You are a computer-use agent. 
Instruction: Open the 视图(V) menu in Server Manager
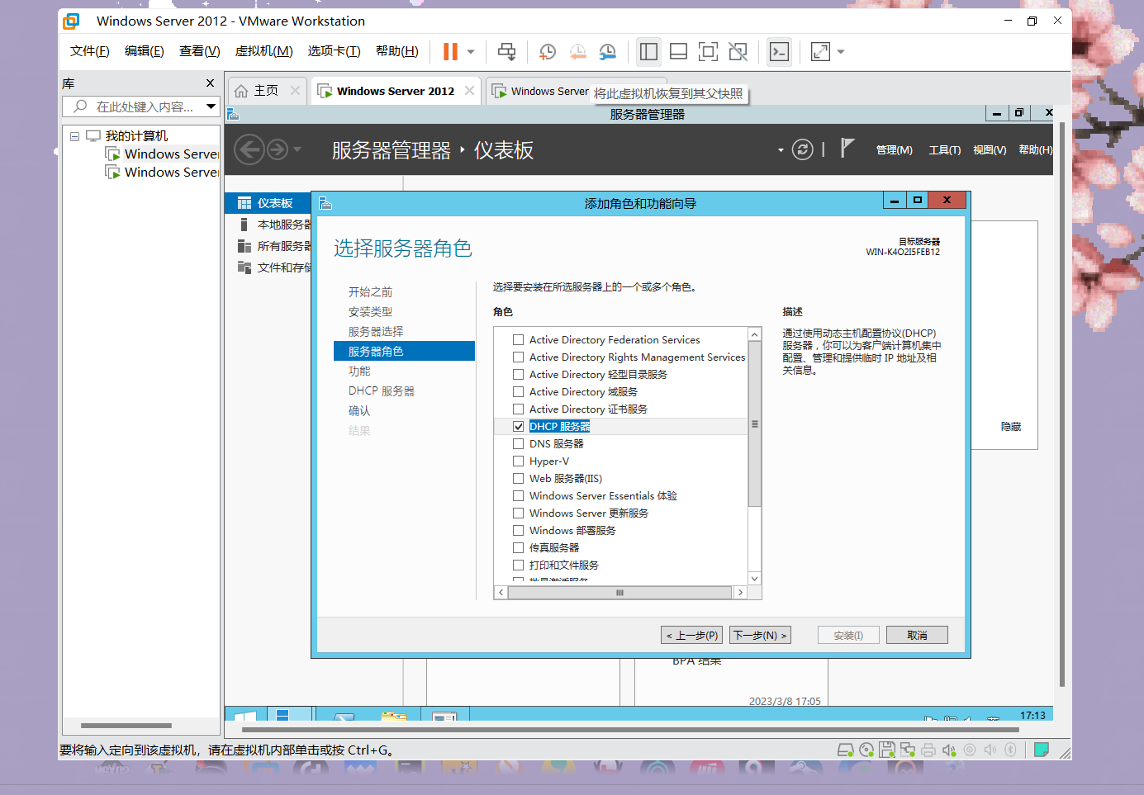click(x=990, y=150)
